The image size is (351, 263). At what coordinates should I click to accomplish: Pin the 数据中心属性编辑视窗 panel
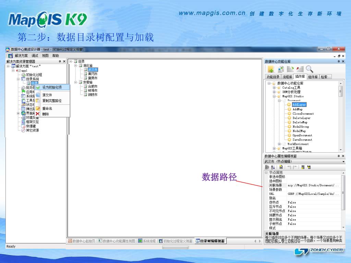pos(339,156)
